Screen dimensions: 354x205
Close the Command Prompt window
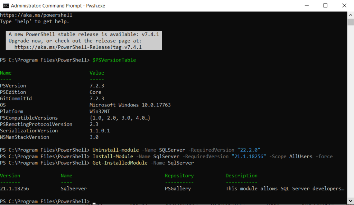(344, 6)
